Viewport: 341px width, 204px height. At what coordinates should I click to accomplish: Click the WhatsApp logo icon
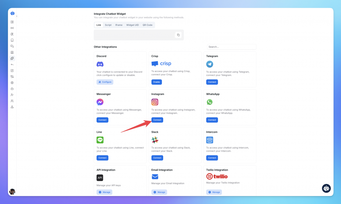(x=210, y=102)
